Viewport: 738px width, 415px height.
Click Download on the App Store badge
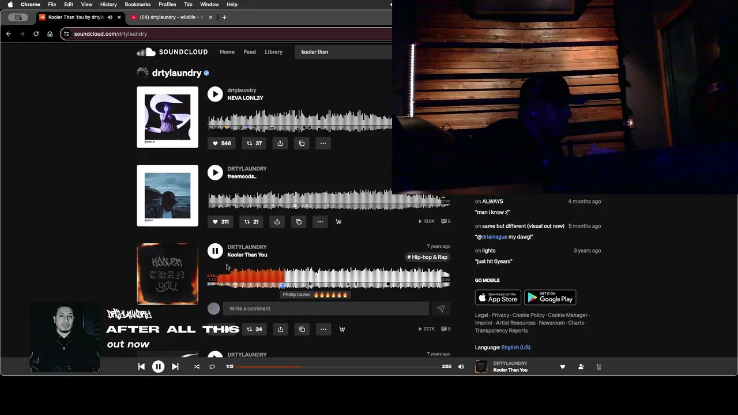point(498,297)
